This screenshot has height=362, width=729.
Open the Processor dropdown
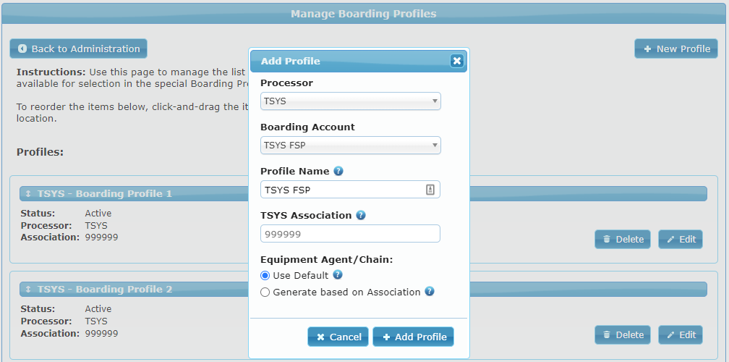point(351,101)
